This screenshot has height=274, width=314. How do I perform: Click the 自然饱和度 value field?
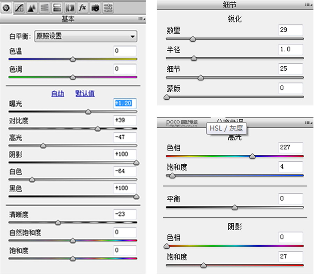[125, 232]
